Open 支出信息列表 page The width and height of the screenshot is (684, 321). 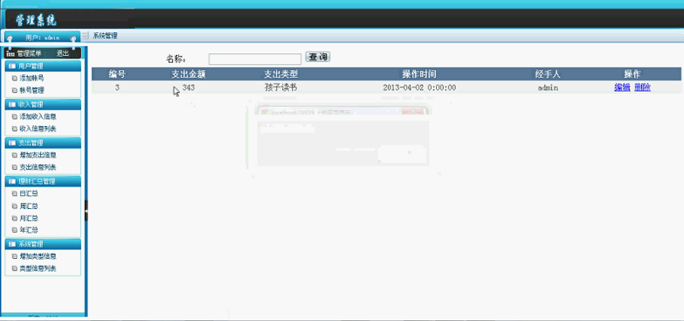[38, 167]
